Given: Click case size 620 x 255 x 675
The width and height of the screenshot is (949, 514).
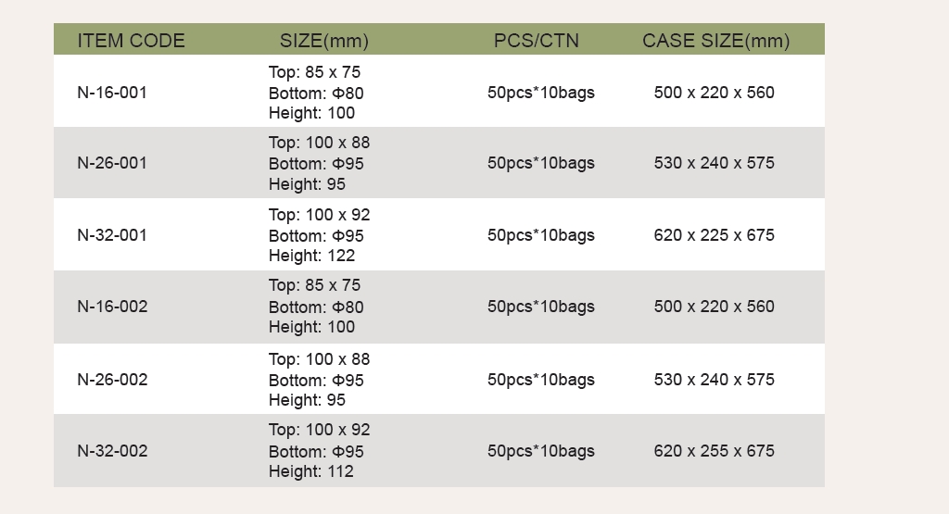Looking at the screenshot, I should point(714,451).
